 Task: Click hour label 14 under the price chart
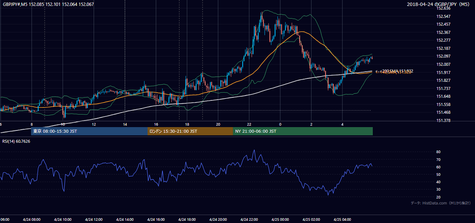[x=125, y=124]
